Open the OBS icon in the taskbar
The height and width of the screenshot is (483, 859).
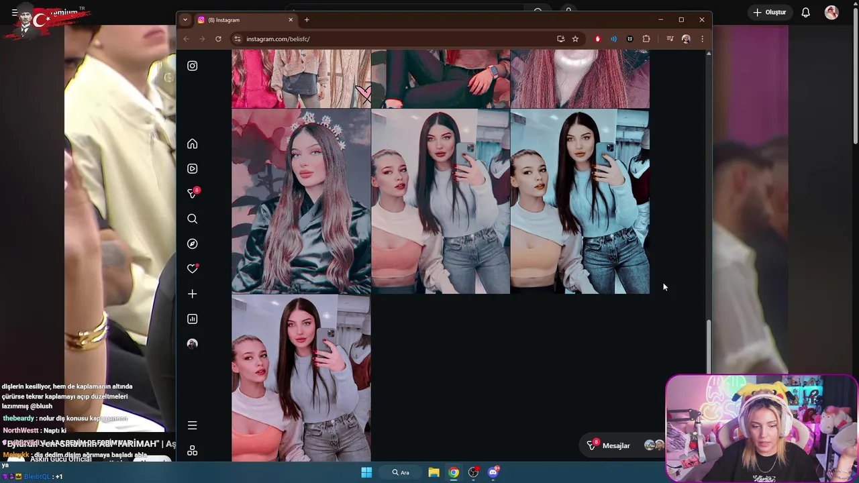tap(474, 472)
